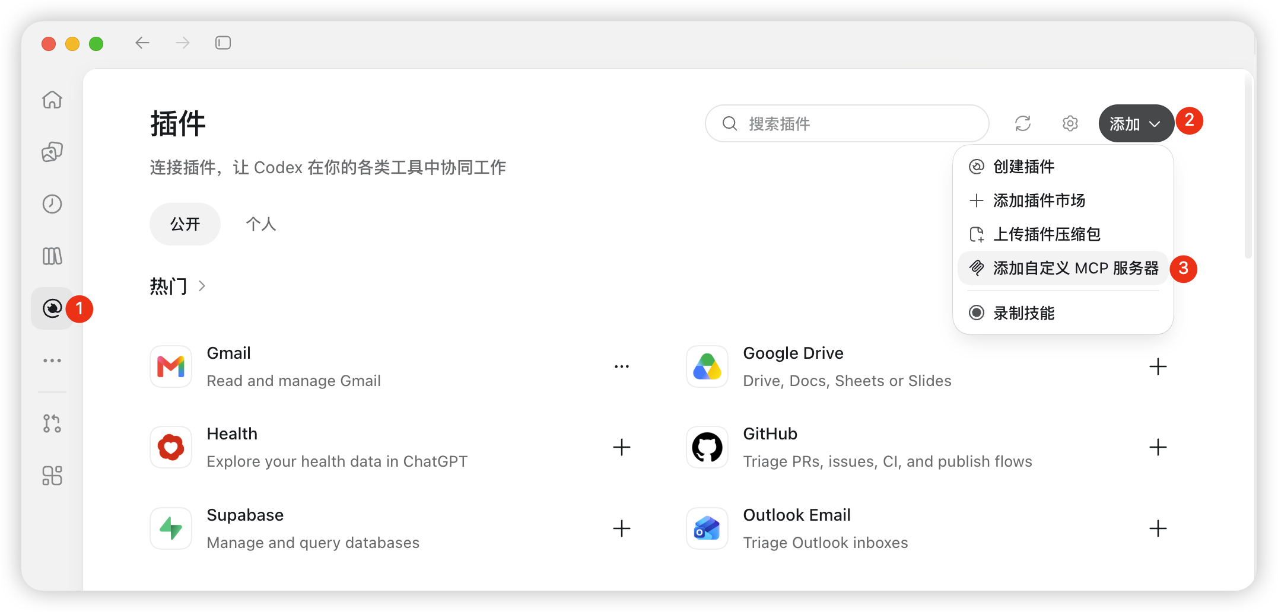Add the Health plugin
The width and height of the screenshot is (1278, 612).
pyautogui.click(x=622, y=447)
